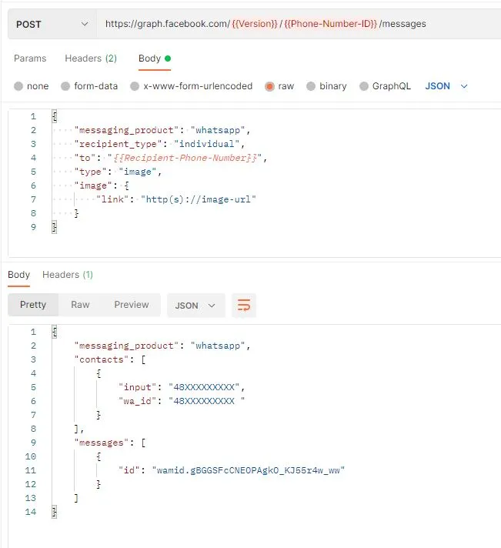Select the form-data radio option

click(66, 86)
